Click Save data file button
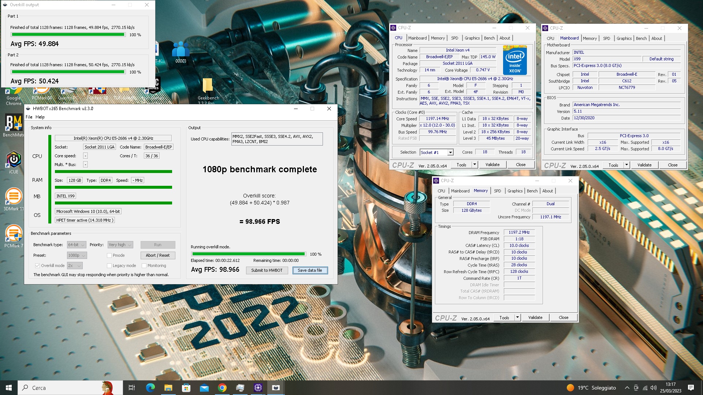 310,270
